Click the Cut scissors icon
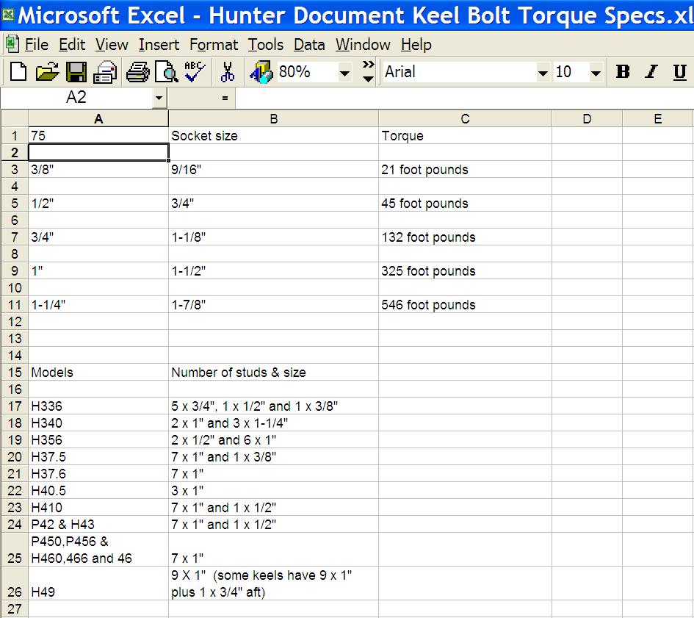 (x=228, y=72)
